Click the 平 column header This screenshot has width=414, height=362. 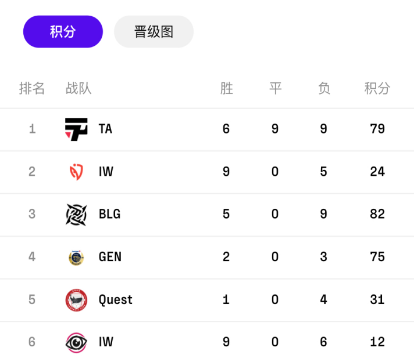tap(276, 88)
